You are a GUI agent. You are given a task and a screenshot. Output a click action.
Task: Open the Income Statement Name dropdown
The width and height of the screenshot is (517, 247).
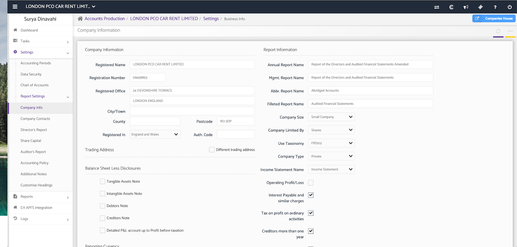[331, 169]
